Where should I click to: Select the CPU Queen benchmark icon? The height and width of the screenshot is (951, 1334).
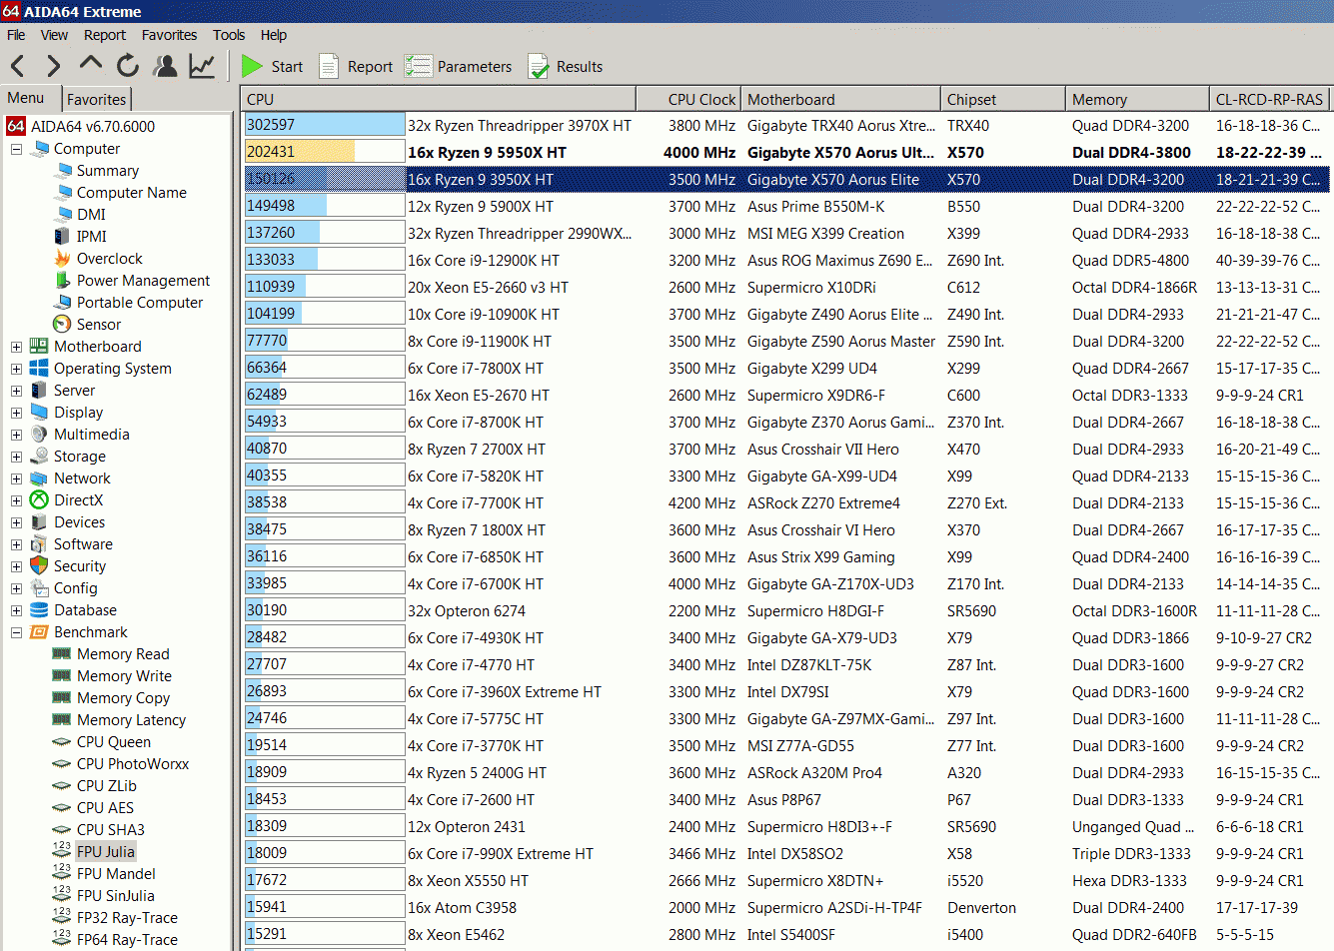[x=62, y=742]
